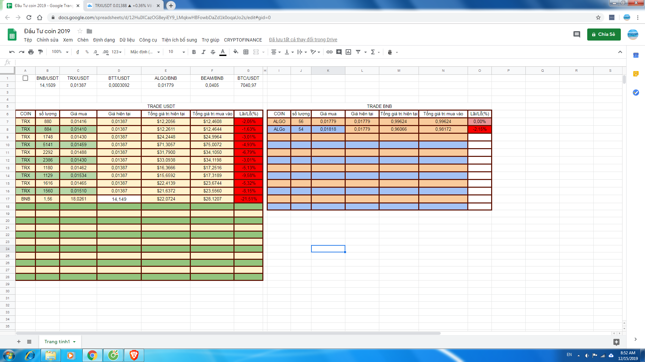Image resolution: width=645 pixels, height=362 pixels.
Task: Open the font family dropdown
Action: (x=145, y=52)
